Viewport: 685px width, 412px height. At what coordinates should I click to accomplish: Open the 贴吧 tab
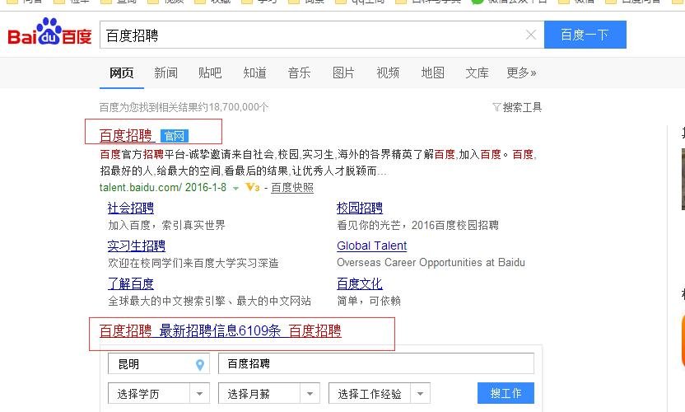pos(210,73)
